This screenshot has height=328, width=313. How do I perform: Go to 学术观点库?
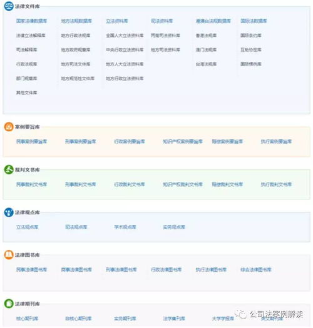(x=125, y=227)
